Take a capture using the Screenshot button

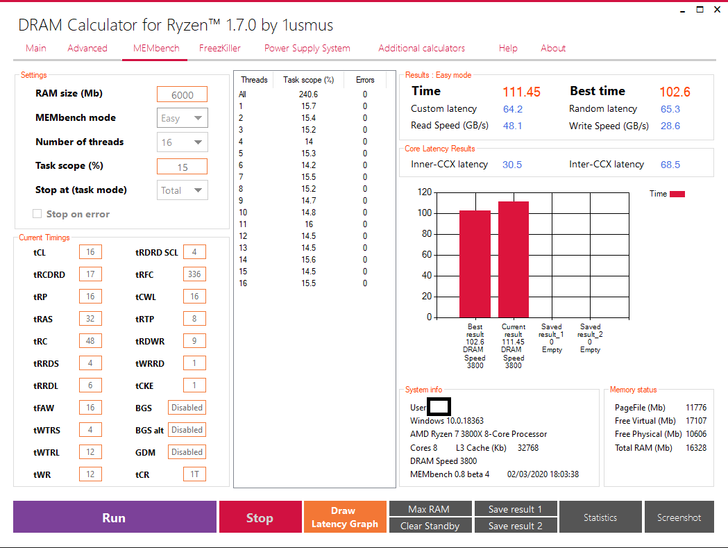679,517
